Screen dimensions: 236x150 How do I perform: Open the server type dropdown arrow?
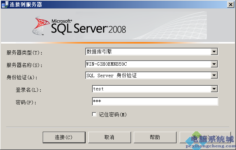[214, 52]
